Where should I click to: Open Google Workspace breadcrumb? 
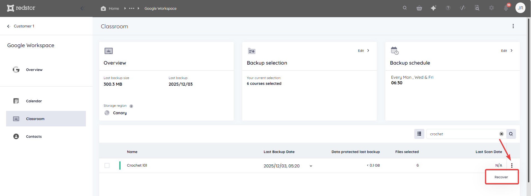tap(160, 9)
